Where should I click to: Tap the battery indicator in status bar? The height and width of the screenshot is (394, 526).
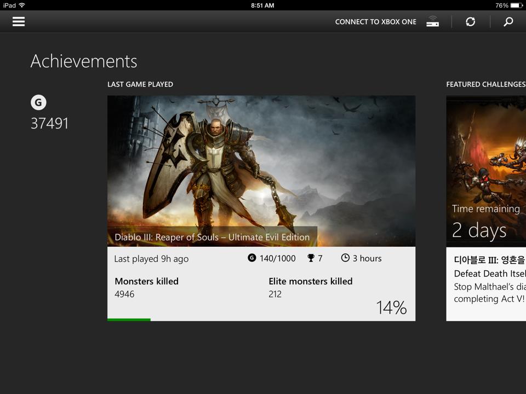pos(517,5)
